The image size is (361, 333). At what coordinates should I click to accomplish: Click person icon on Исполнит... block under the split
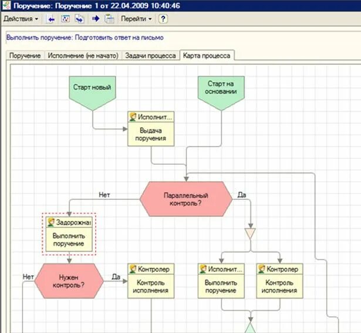(x=203, y=269)
